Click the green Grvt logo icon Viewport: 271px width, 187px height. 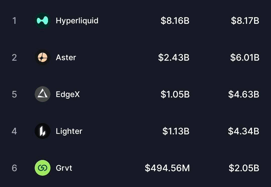(x=42, y=168)
